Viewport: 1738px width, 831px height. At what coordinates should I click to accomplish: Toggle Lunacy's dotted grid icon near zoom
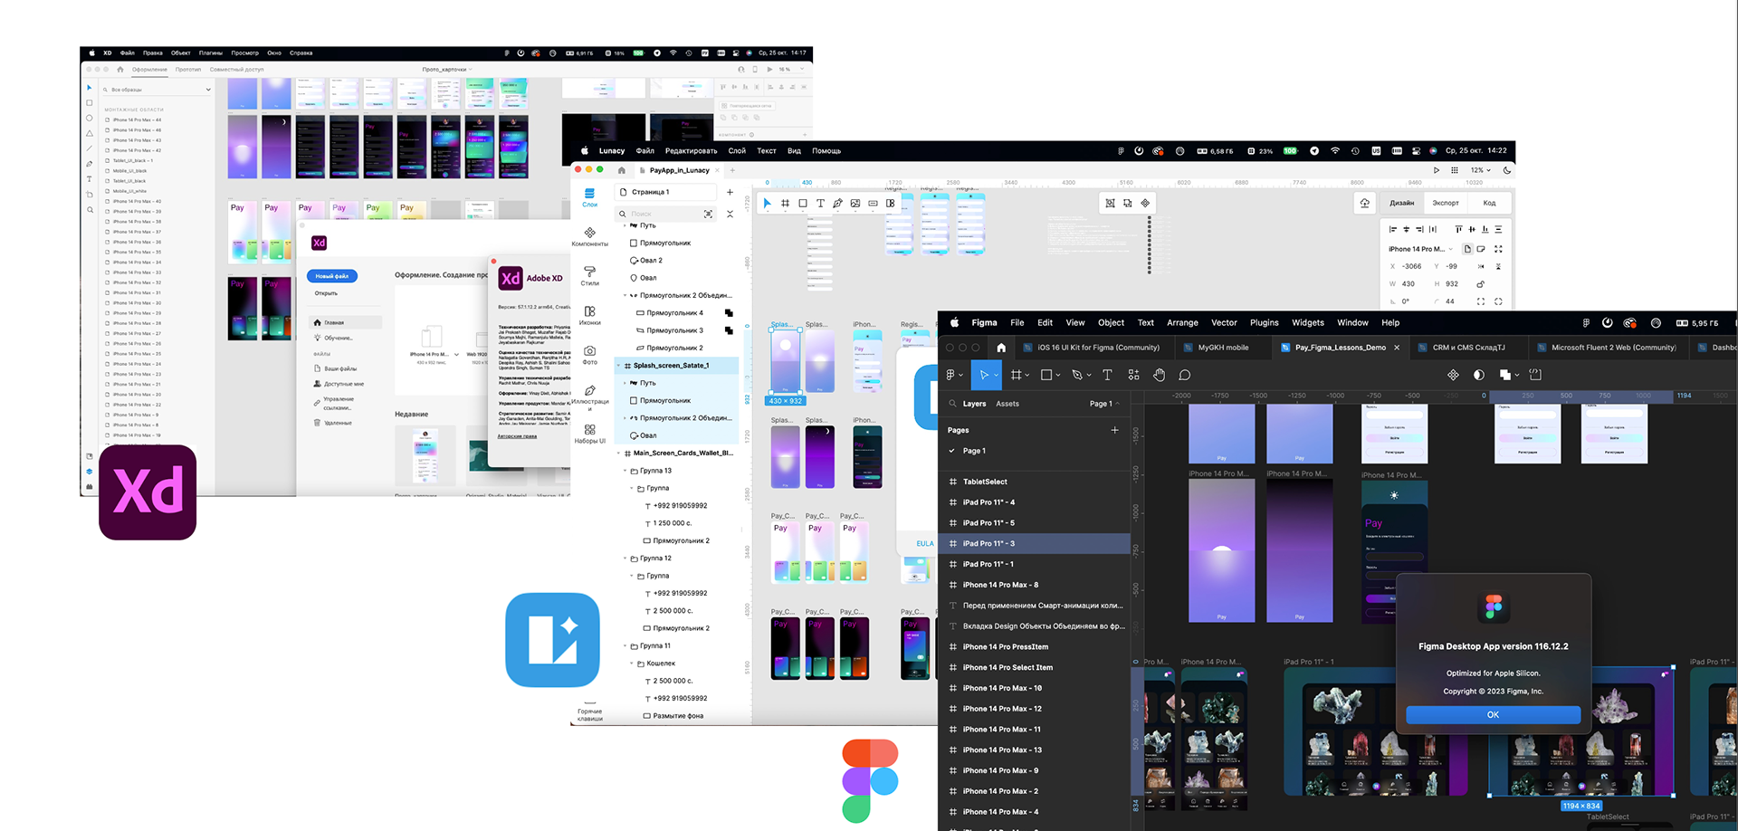point(1455,170)
